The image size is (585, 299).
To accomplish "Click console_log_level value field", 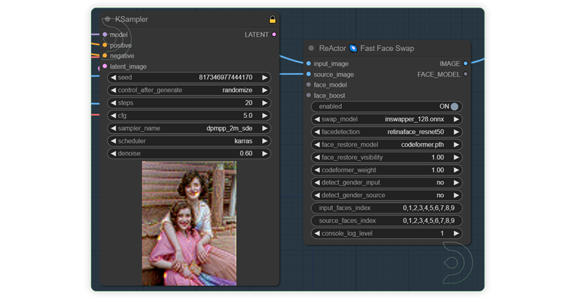I will point(387,233).
